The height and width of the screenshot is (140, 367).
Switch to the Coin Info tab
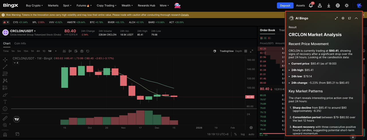pyautogui.click(x=20, y=43)
